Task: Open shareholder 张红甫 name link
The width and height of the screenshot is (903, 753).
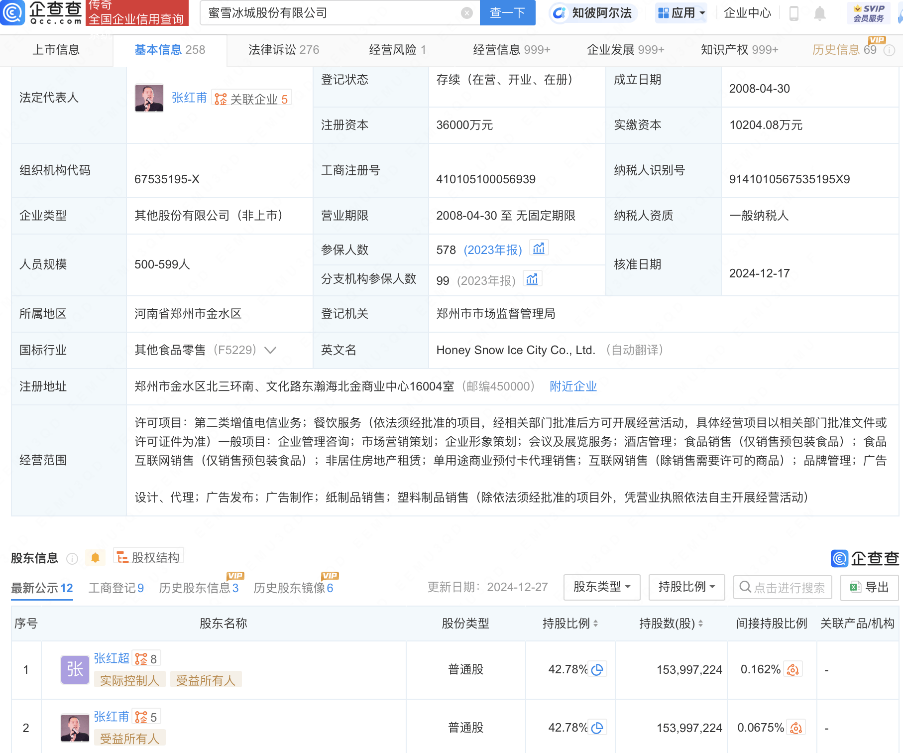Action: pyautogui.click(x=112, y=717)
